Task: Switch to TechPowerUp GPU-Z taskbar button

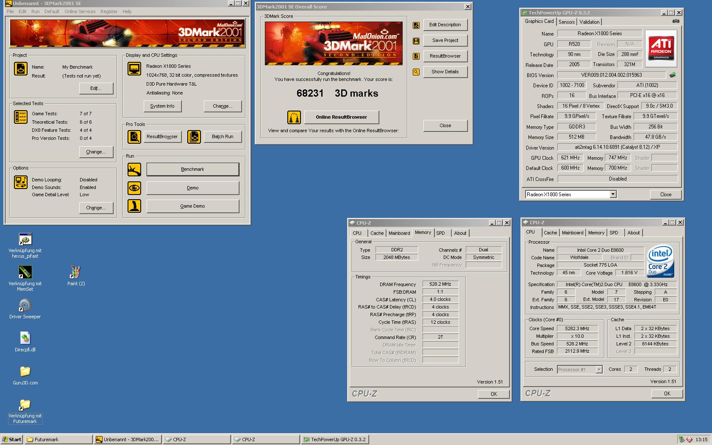Action: click(335, 439)
